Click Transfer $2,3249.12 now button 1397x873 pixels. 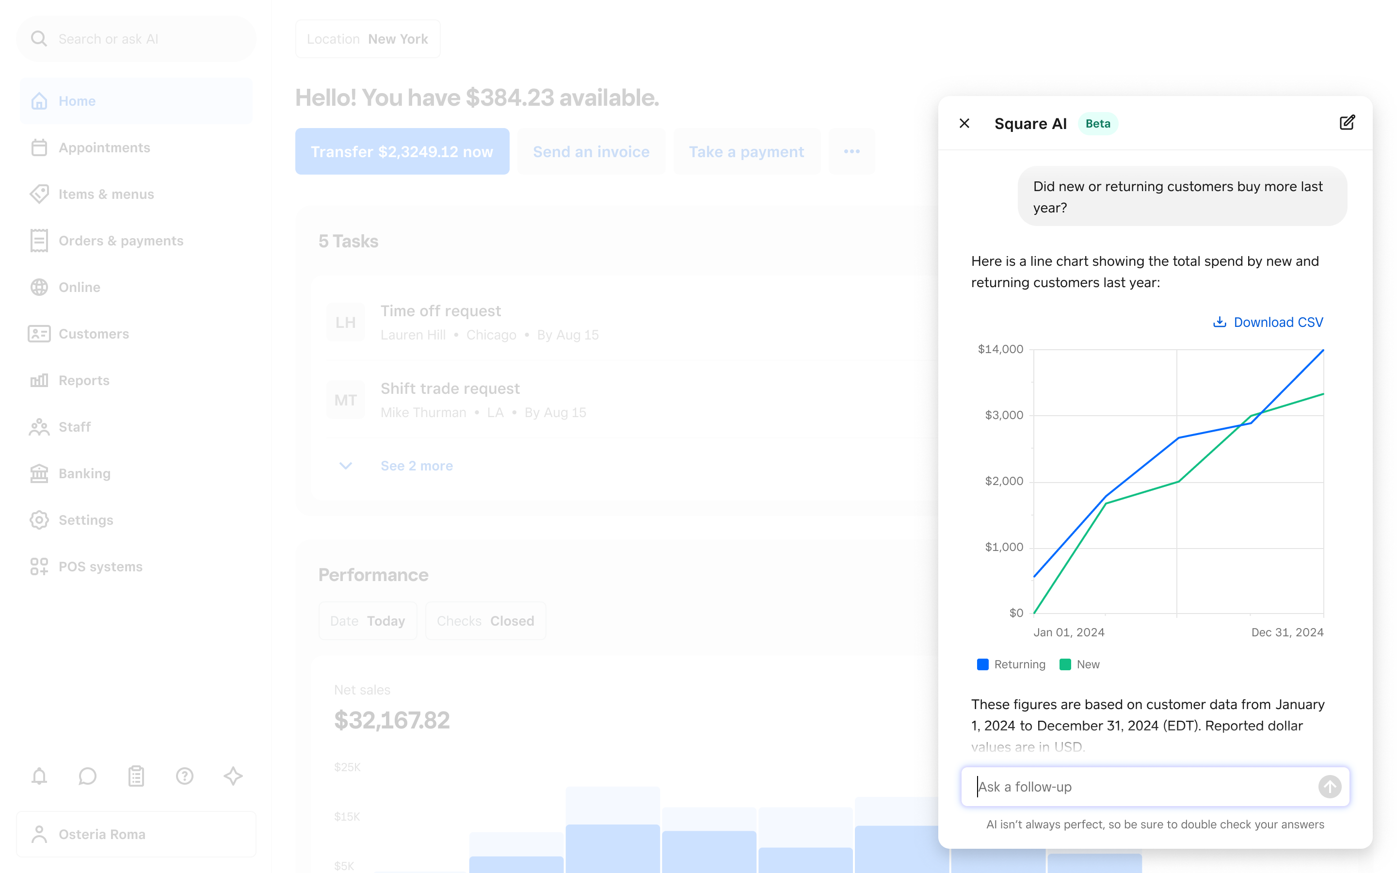(x=402, y=151)
